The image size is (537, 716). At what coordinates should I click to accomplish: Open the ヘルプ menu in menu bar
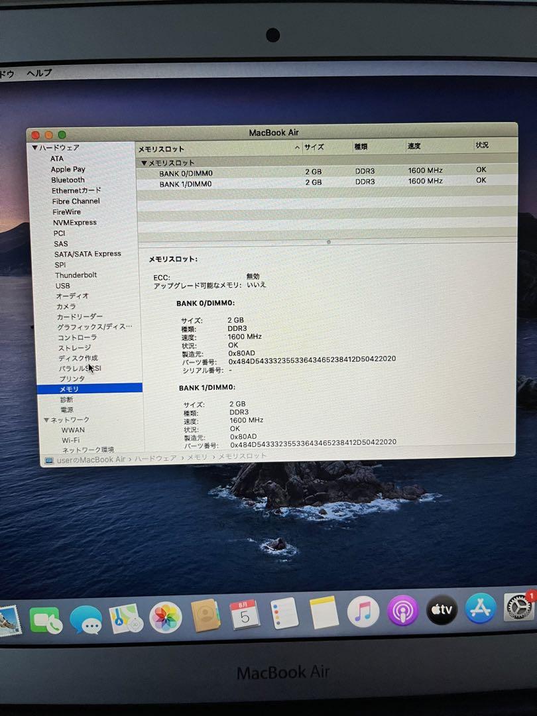[x=39, y=73]
